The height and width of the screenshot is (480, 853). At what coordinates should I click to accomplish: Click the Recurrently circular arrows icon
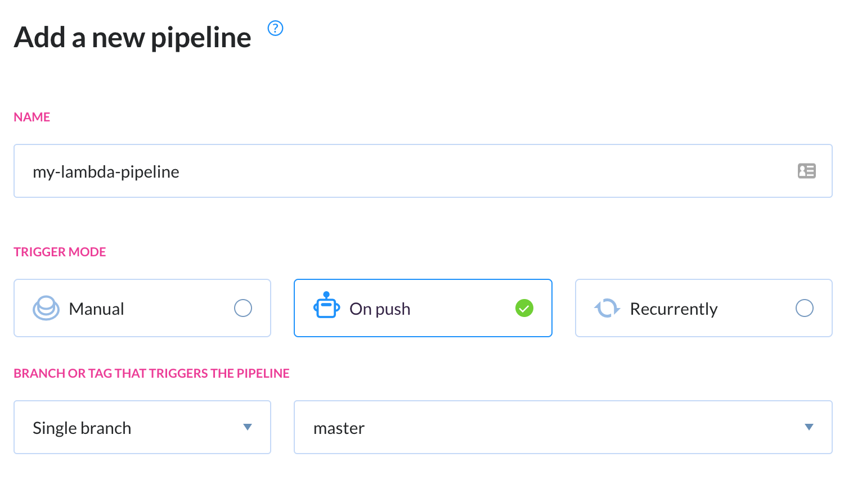tap(607, 308)
